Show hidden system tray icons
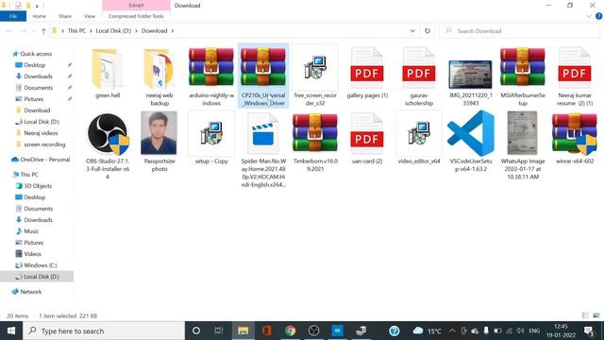The height and width of the screenshot is (340, 604). (452, 331)
